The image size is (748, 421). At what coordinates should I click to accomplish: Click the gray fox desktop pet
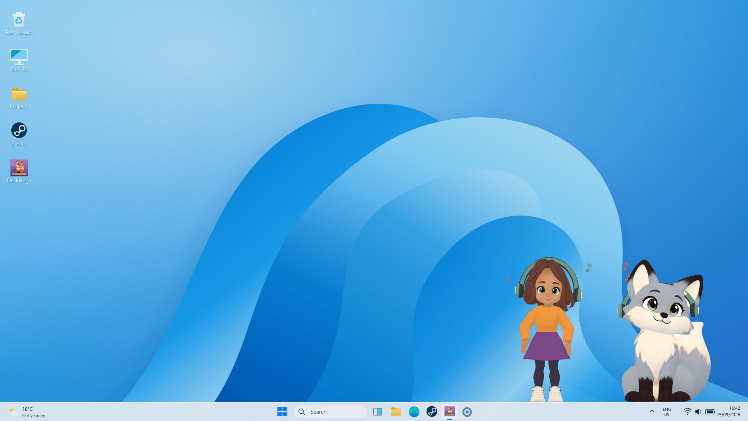(664, 331)
